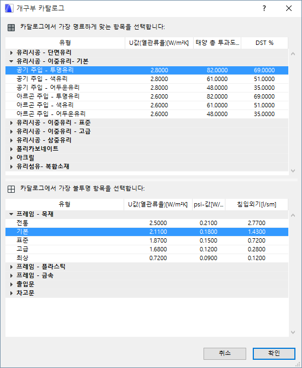Collapse 유리시공 - 이중유리- 기본 group
This screenshot has height=368, width=302.
pyautogui.click(x=11, y=61)
